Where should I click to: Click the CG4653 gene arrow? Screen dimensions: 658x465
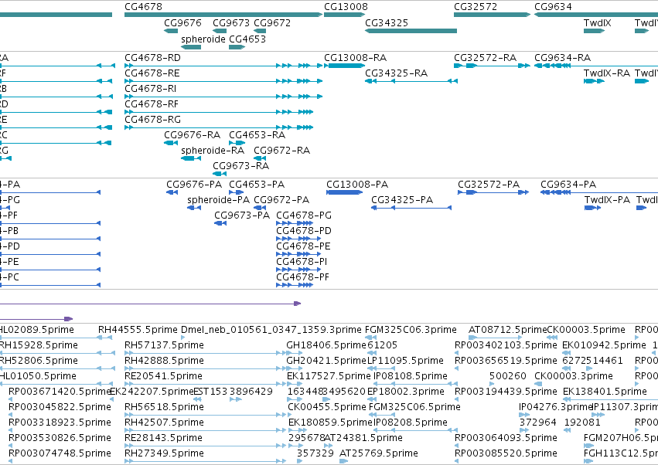tap(237, 47)
